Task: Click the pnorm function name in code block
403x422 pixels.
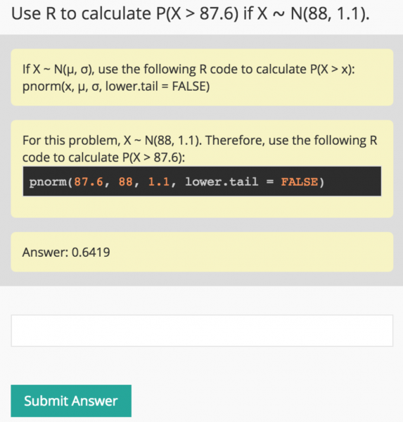Action: pos(49,182)
